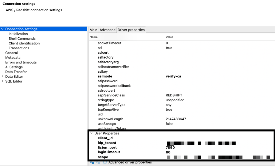Viewport: 275px width, 166px height.
Task: Open the Advanced driver properties link
Action: [x=130, y=162]
